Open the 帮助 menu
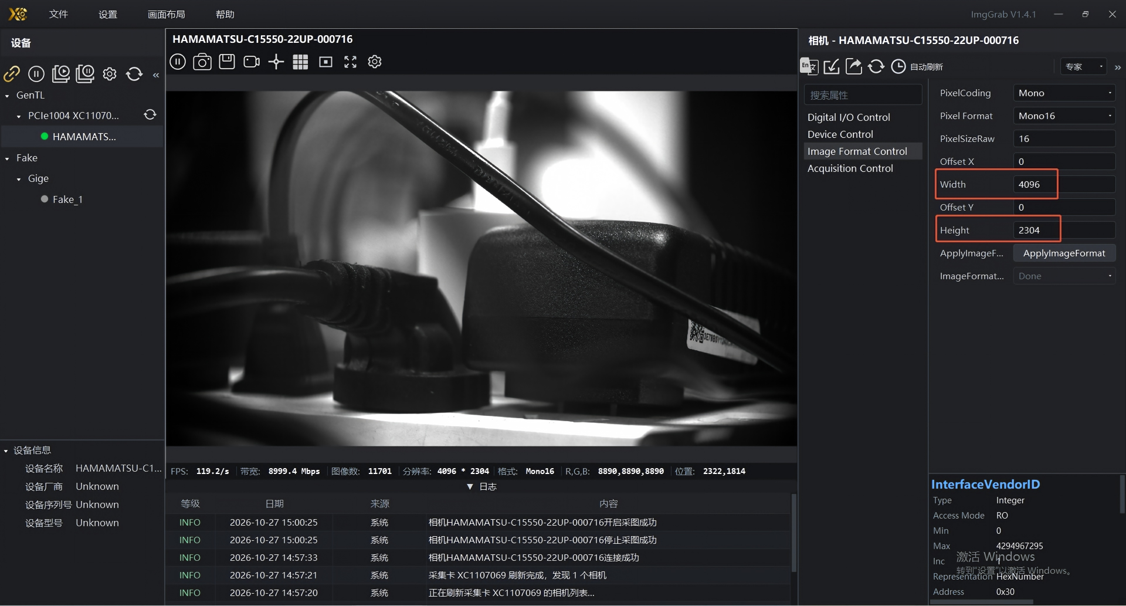This screenshot has width=1126, height=606. tap(225, 14)
